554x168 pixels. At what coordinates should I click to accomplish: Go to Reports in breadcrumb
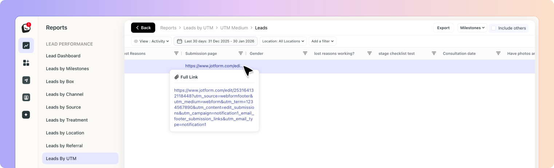168,28
